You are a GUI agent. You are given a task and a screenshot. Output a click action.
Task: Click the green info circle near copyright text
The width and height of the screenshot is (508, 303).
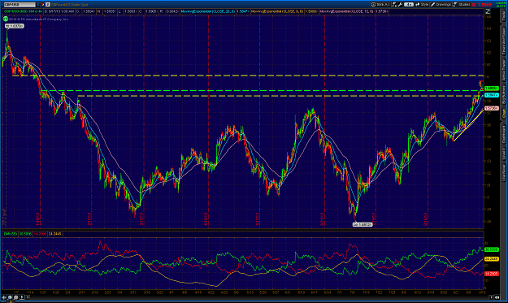click(x=6, y=19)
